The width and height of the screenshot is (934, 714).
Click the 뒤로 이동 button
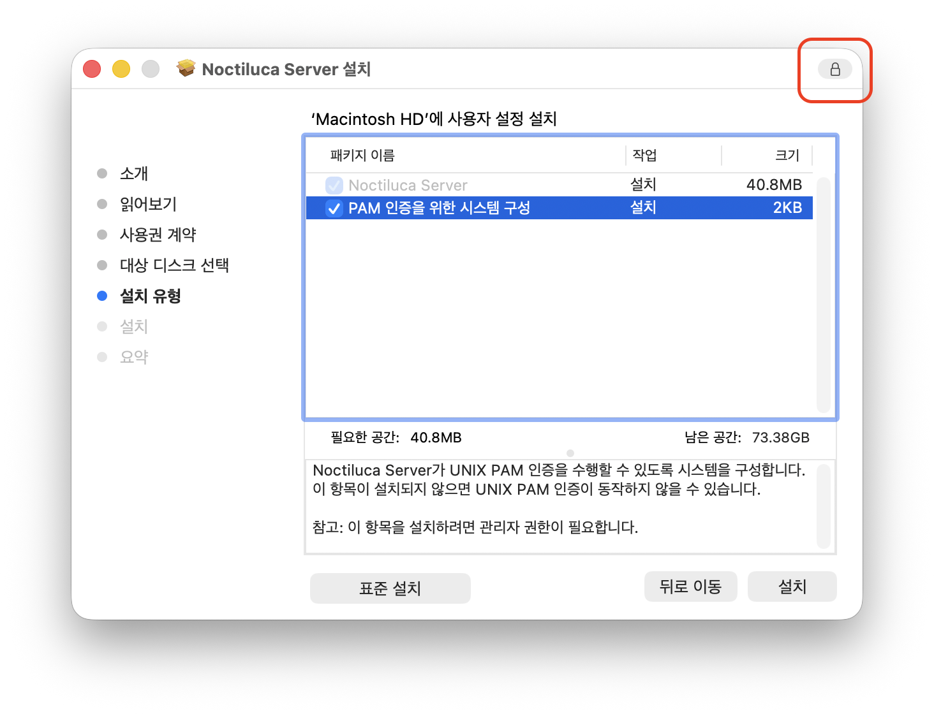click(690, 586)
